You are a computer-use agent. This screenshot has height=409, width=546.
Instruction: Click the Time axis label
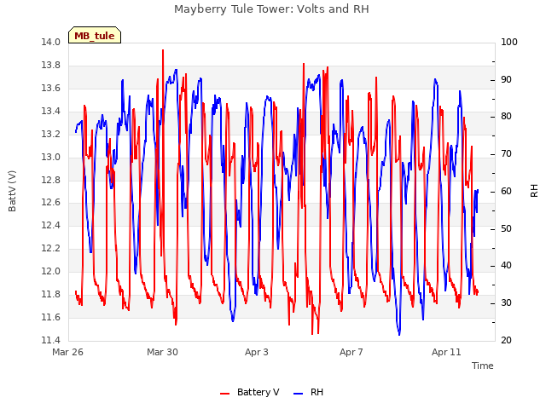coord(483,366)
